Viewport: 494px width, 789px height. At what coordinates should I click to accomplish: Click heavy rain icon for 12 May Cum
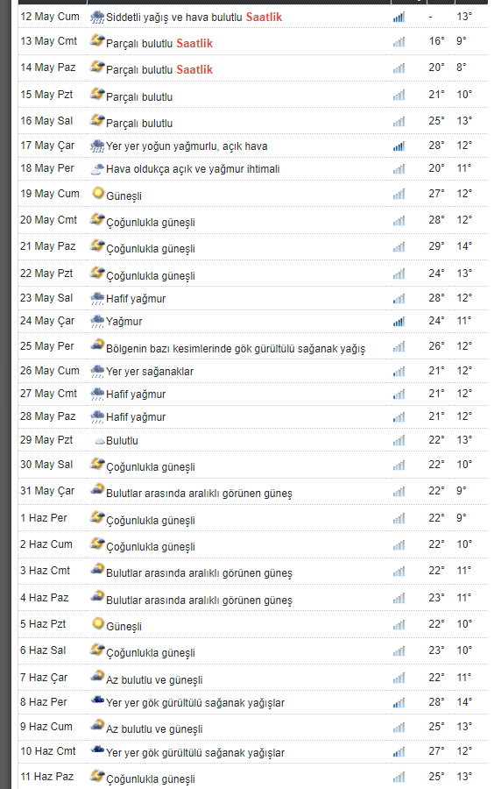click(x=97, y=18)
